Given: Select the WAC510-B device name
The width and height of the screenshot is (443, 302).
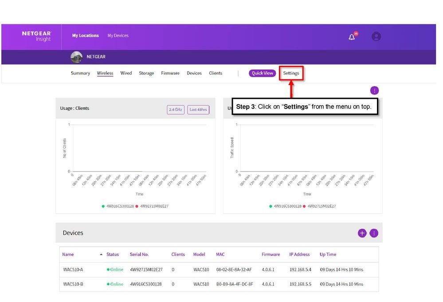Looking at the screenshot, I should pos(73,284).
